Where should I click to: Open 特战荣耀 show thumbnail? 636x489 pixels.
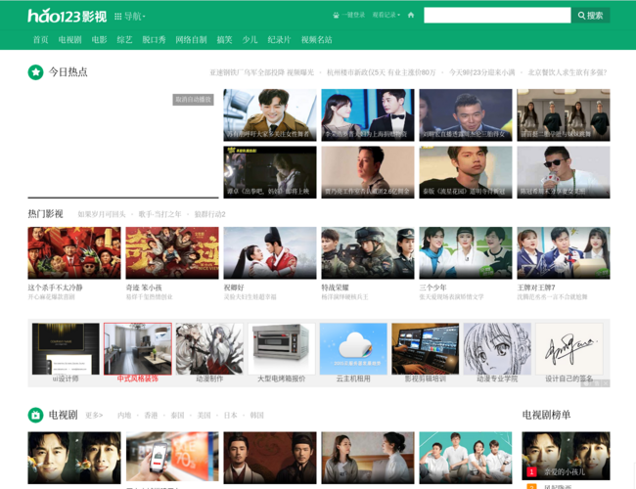pos(367,253)
